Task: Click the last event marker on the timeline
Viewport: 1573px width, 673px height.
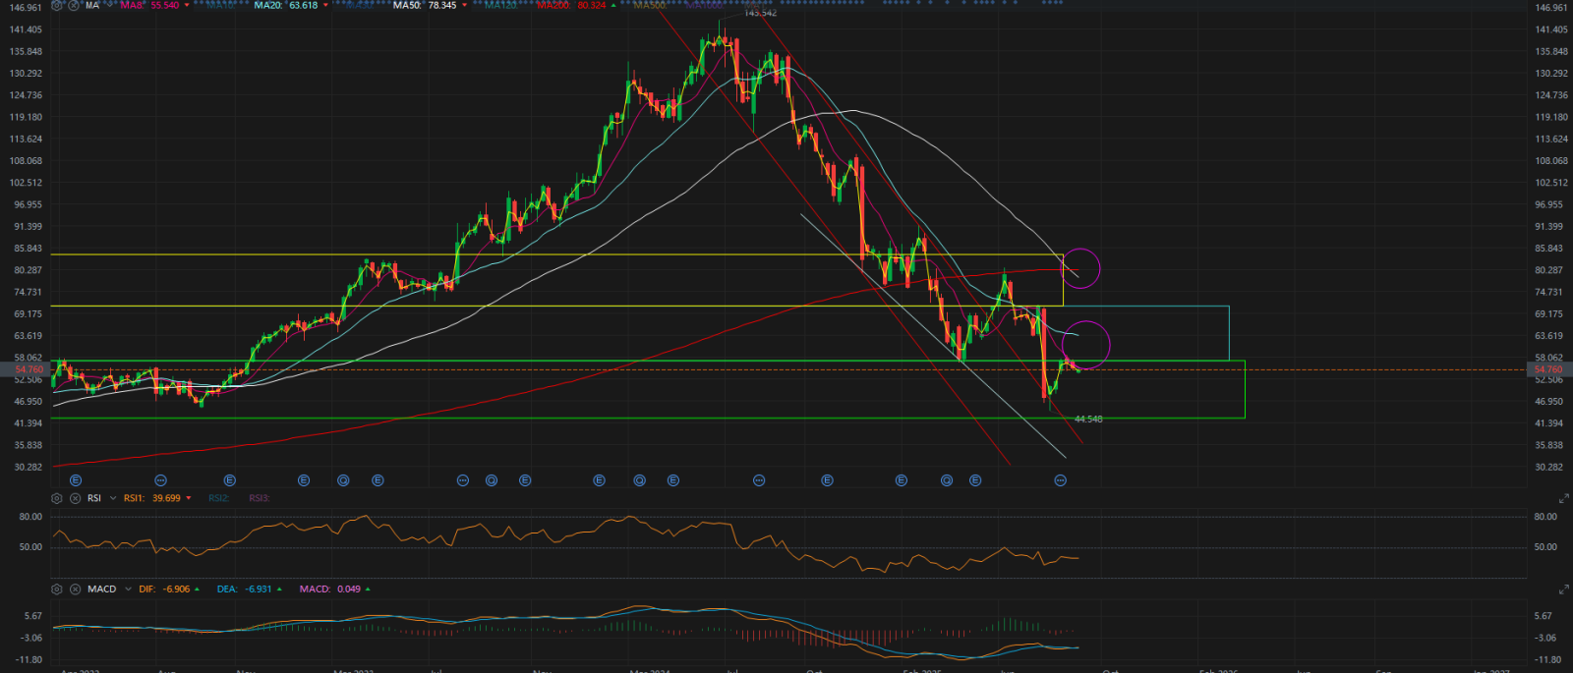Action: [1060, 480]
